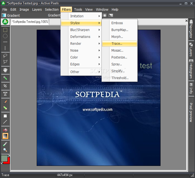The width and height of the screenshot is (195, 178).
Task: Click the highlighted Stylize menu entry
Action: (x=81, y=23)
